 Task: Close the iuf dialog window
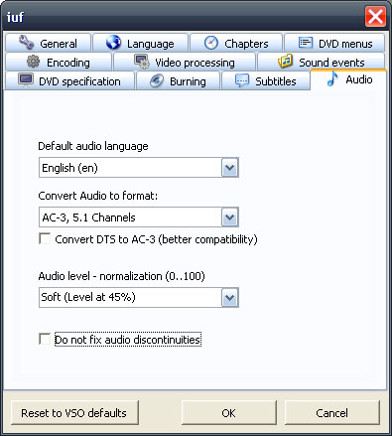pos(375,16)
